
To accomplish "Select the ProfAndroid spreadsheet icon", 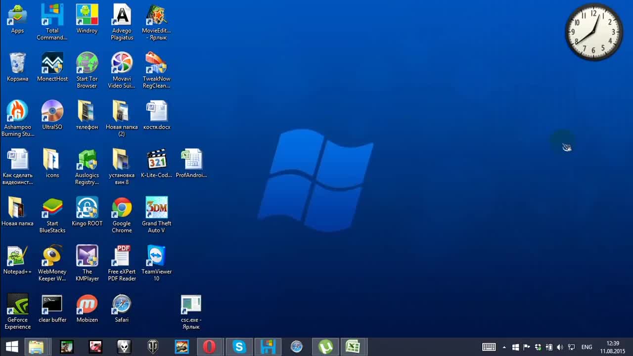I will point(191,164).
